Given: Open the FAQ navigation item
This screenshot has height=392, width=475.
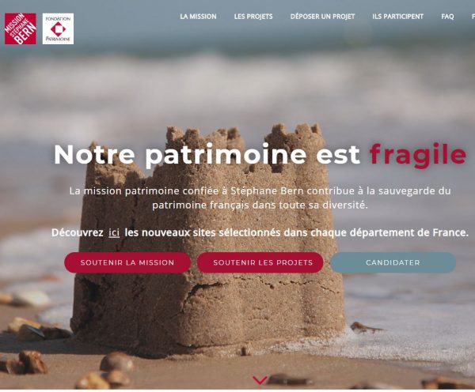Looking at the screenshot, I should (447, 17).
